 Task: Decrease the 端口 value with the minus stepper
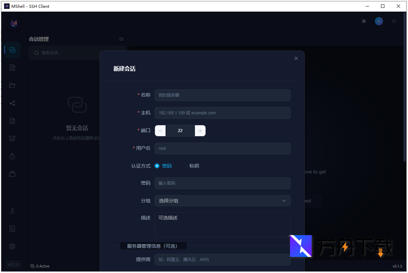[x=160, y=131]
